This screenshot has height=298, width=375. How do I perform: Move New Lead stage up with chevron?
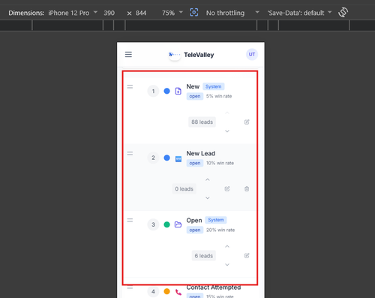point(208,179)
